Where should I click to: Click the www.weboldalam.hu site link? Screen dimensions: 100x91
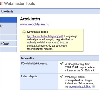click(34, 24)
